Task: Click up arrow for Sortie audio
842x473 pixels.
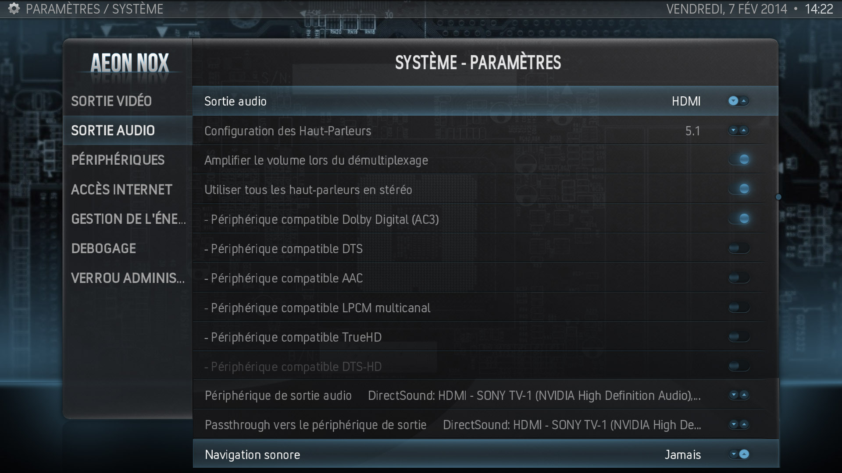Action: [744, 101]
